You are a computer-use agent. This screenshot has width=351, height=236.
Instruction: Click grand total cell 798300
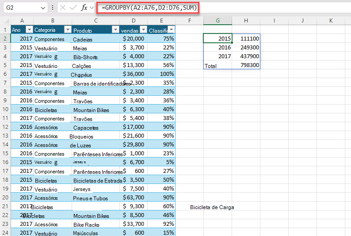click(x=246, y=65)
